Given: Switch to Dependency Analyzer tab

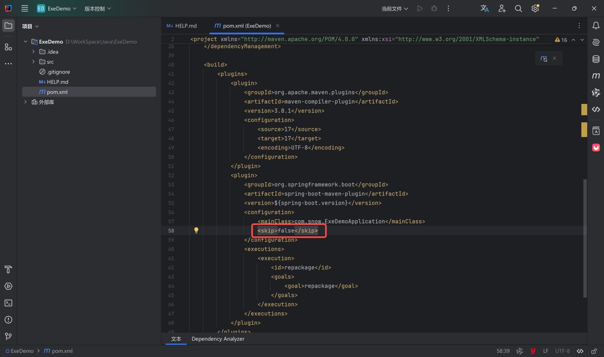Looking at the screenshot, I should pos(218,339).
